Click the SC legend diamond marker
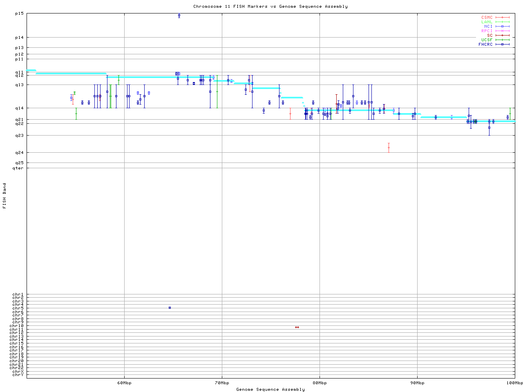 tap(502, 36)
